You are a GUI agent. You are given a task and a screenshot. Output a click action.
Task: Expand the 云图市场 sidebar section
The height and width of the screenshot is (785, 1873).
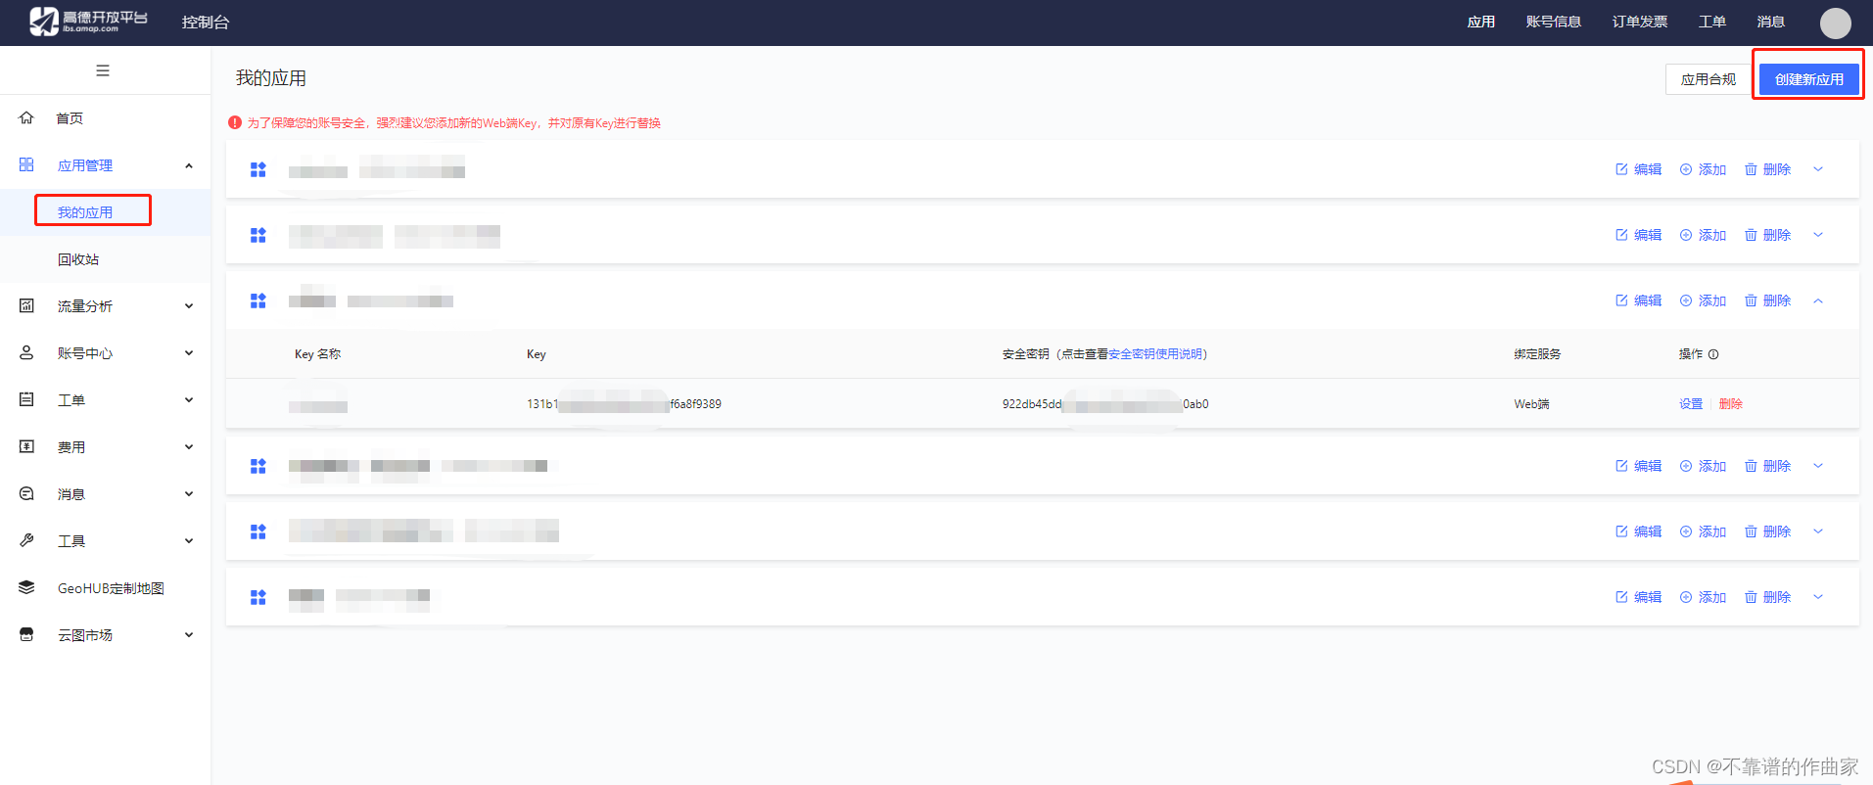(x=189, y=634)
